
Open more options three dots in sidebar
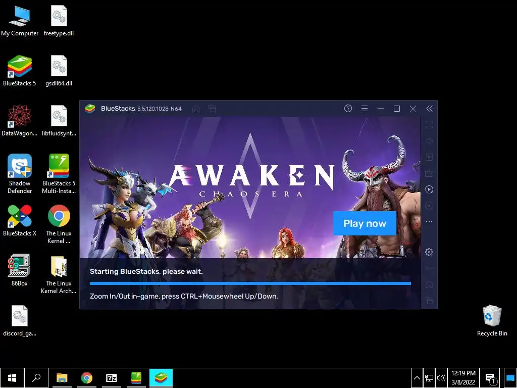(x=429, y=222)
